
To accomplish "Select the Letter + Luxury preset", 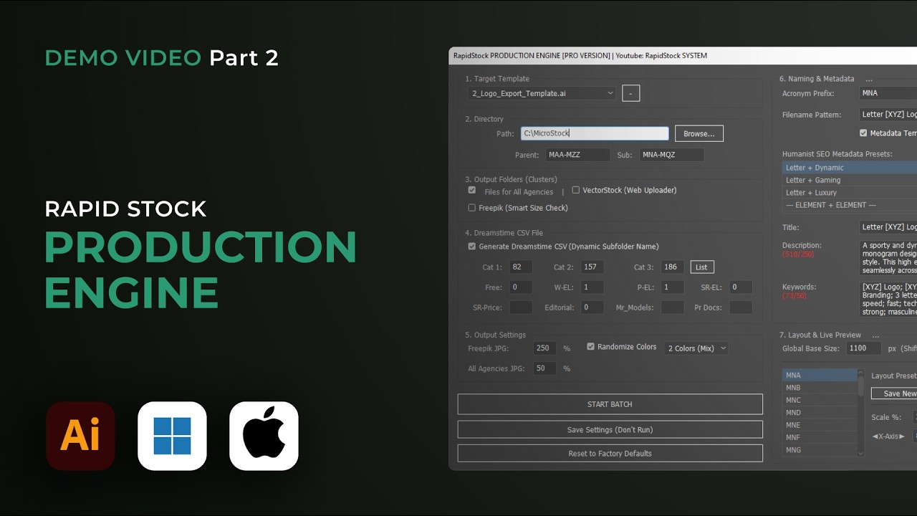I will (849, 193).
